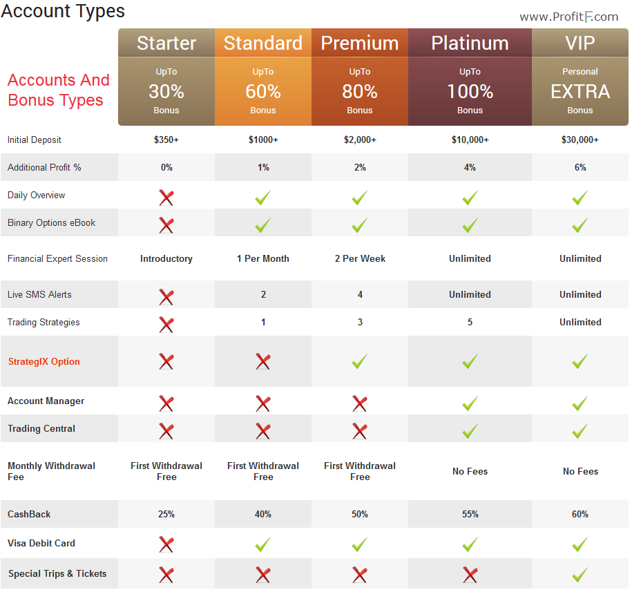Click the green check for Standard Visa Debit Card
The height and width of the screenshot is (592, 632).
point(262,544)
